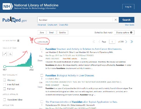This screenshot has width=141, height=109.
Task: Click the My NCBI Filters label
Action: tap(9, 41)
